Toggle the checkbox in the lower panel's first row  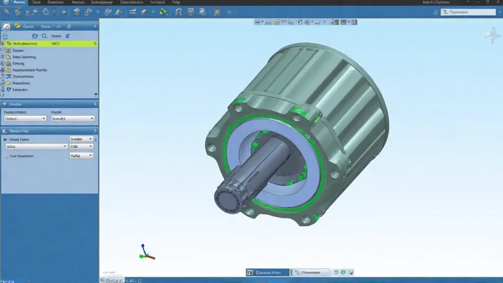click(x=5, y=140)
